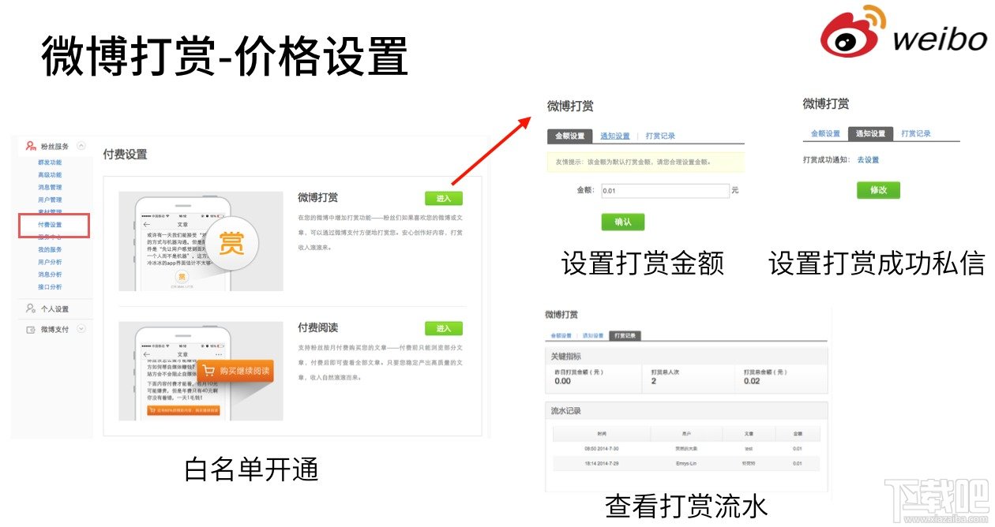Click the Weibo logo on the slide

(x=903, y=32)
